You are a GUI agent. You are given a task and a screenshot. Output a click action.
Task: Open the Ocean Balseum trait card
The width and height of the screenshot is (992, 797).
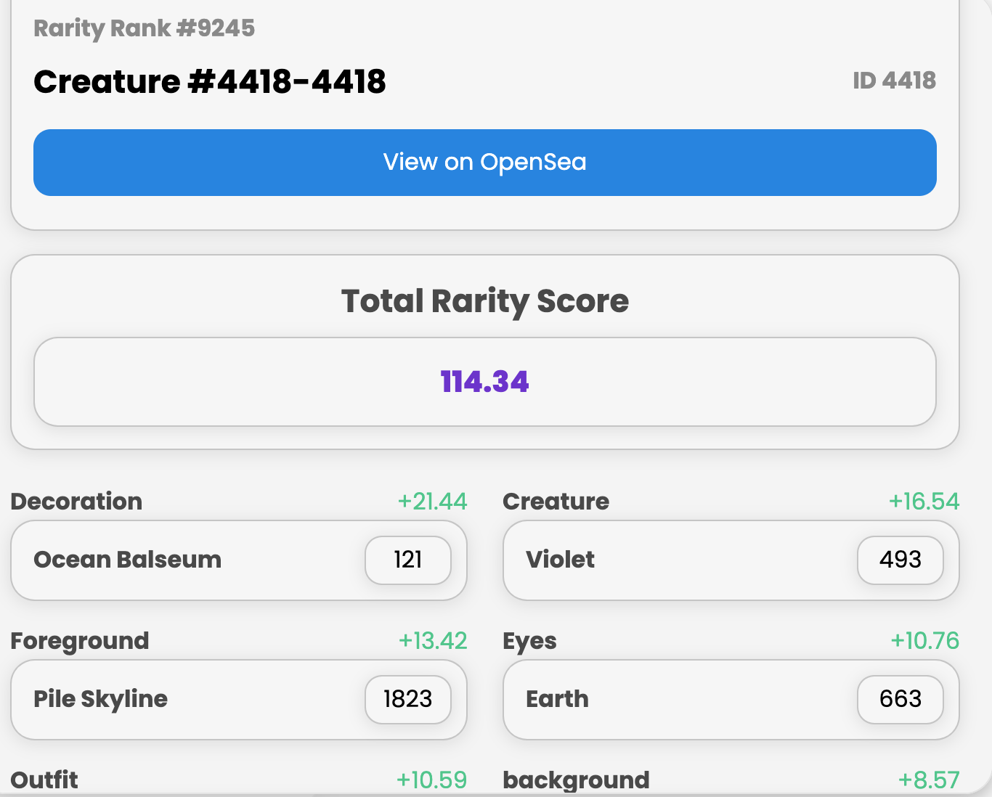pos(238,560)
